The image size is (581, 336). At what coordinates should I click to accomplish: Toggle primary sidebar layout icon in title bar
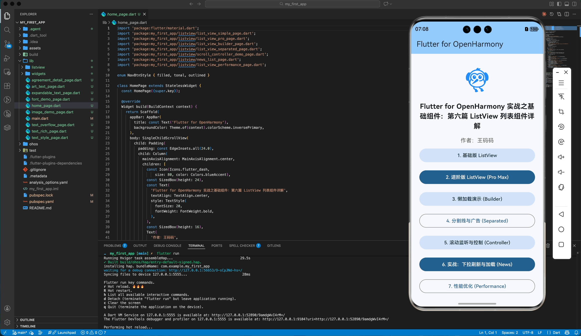pyautogui.click(x=559, y=4)
